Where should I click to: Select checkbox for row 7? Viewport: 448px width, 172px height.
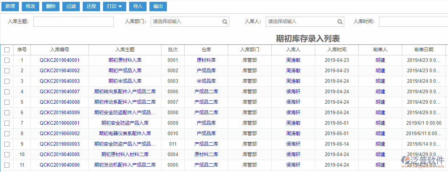pos(7,123)
